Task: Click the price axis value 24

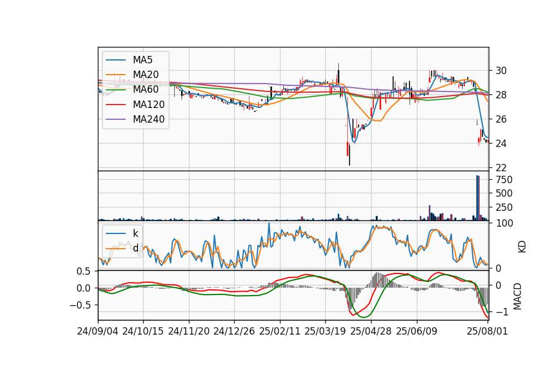Action: [501, 144]
